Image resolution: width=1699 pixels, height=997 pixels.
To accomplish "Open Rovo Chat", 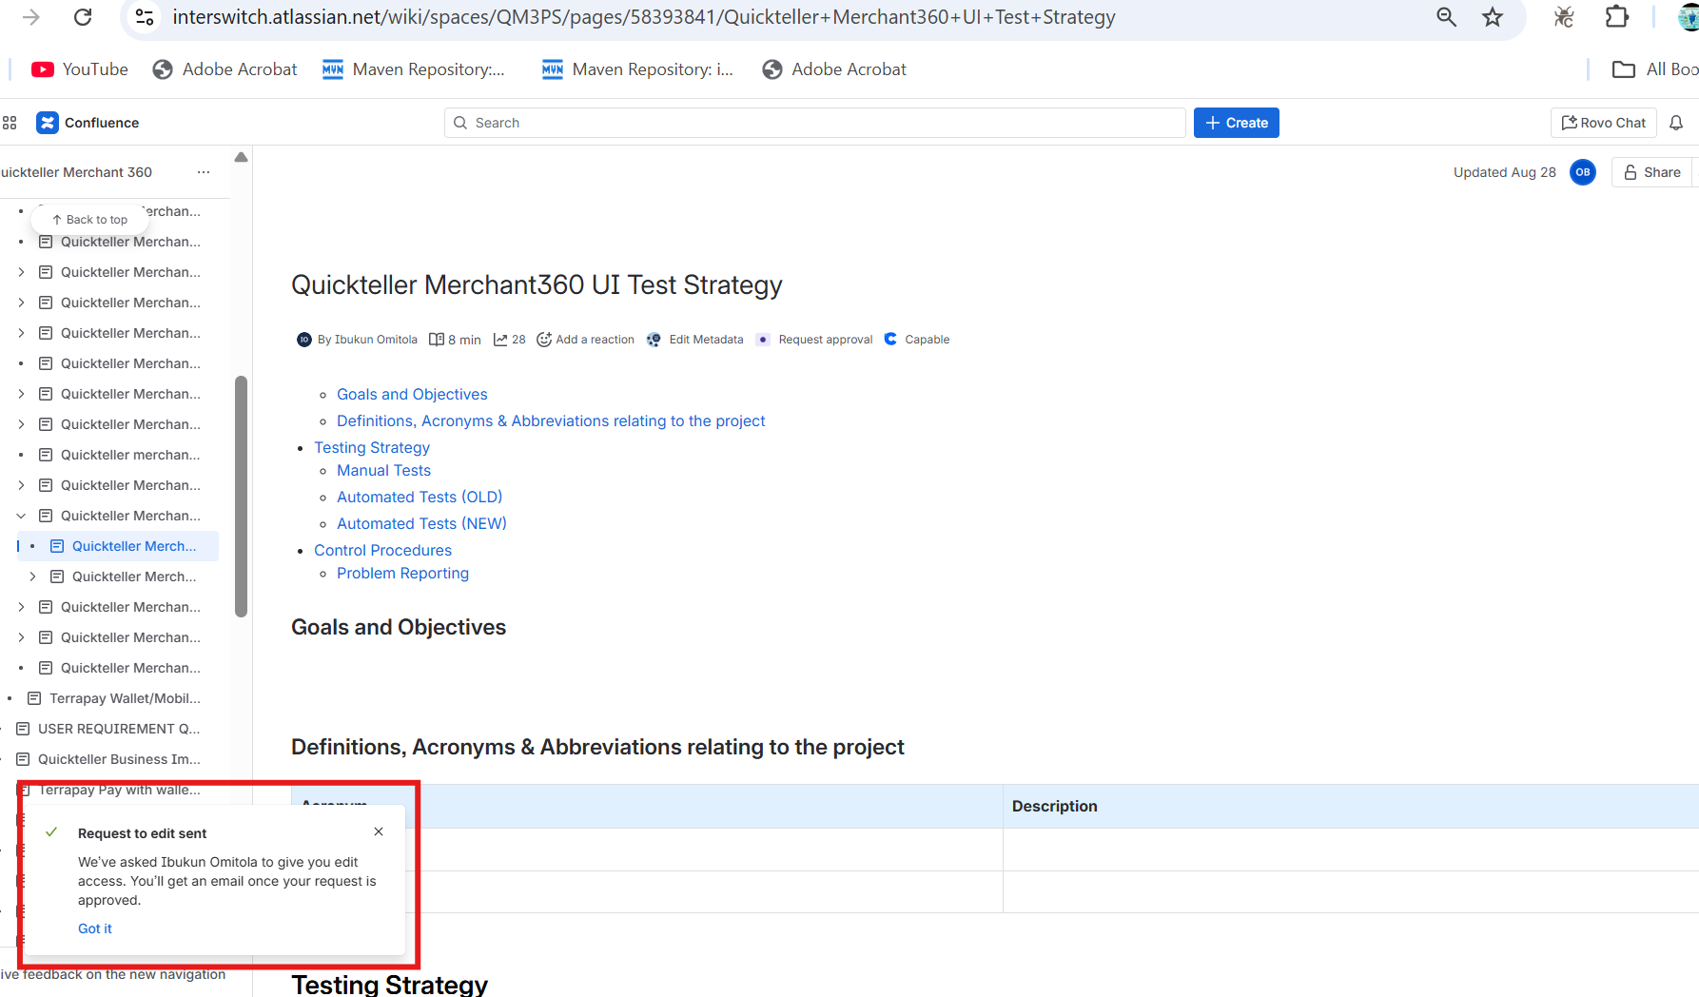I will (1604, 123).
